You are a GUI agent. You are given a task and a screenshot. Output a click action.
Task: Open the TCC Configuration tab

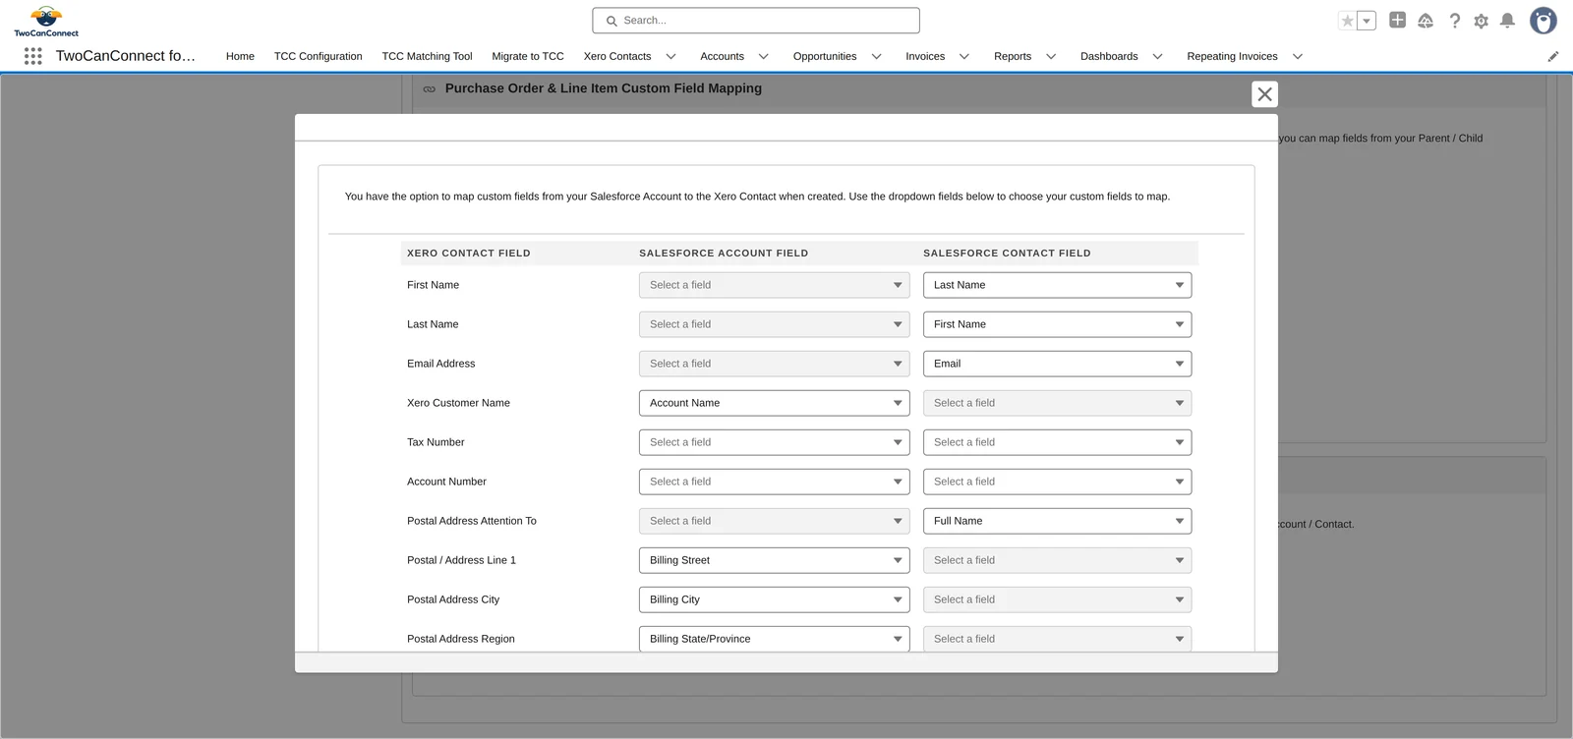(318, 57)
